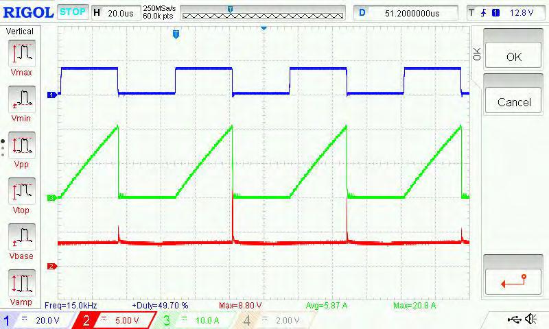Image resolution: width=549 pixels, height=329 pixels.
Task: Click the trigger delay 51.2000000us field
Action: tap(406, 13)
